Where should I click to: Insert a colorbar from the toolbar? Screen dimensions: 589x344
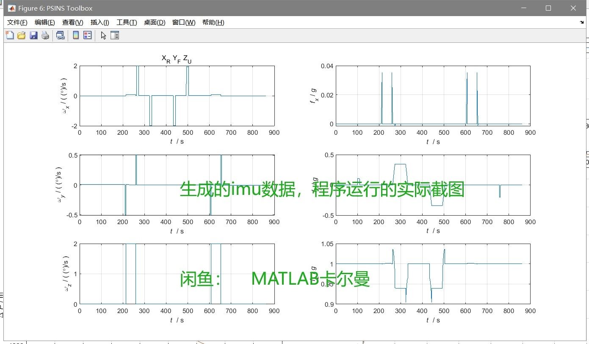(76, 36)
